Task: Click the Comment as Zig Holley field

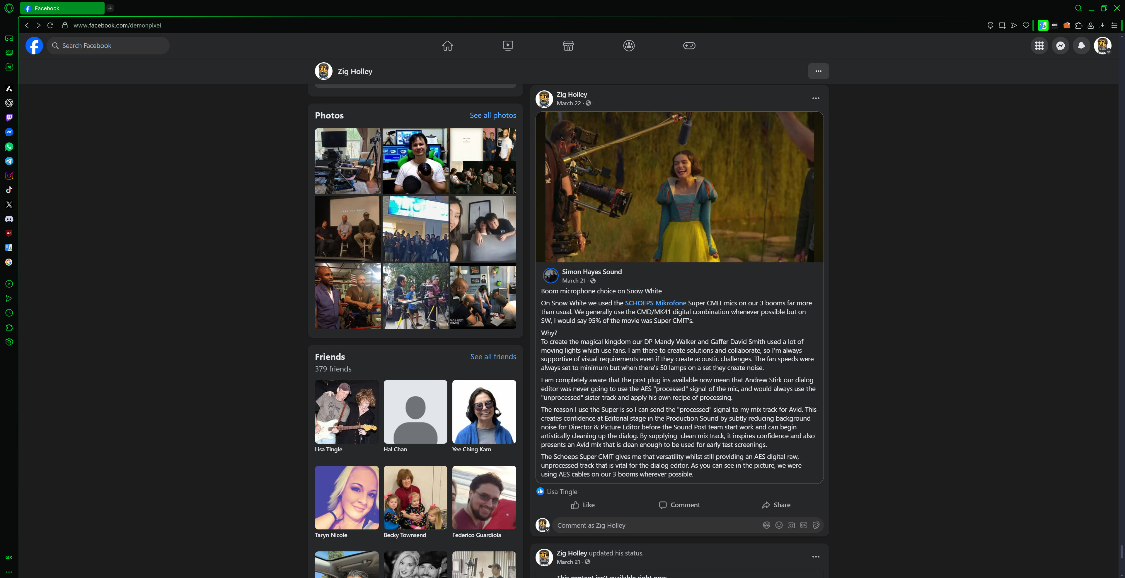Action: click(655, 525)
